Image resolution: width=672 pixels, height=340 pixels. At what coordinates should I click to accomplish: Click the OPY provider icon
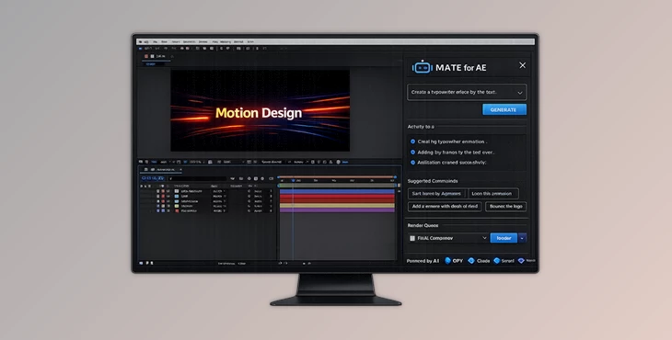[447, 260]
